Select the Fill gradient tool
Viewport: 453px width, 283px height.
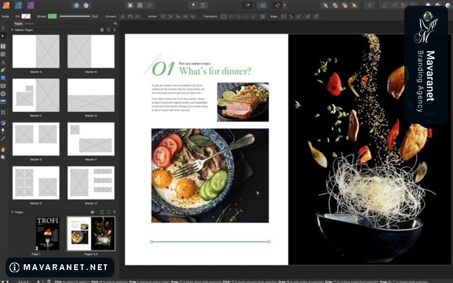point(3,123)
